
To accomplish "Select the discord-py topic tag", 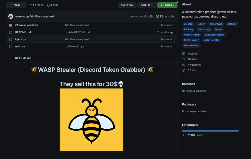I will pos(204,29).
